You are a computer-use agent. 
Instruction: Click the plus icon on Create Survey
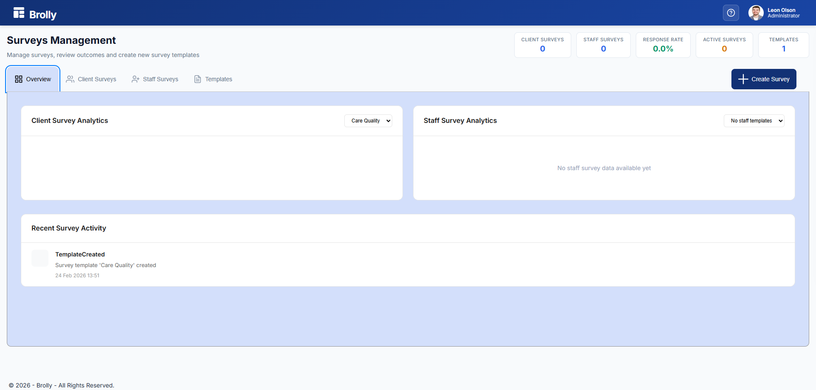[x=743, y=79]
